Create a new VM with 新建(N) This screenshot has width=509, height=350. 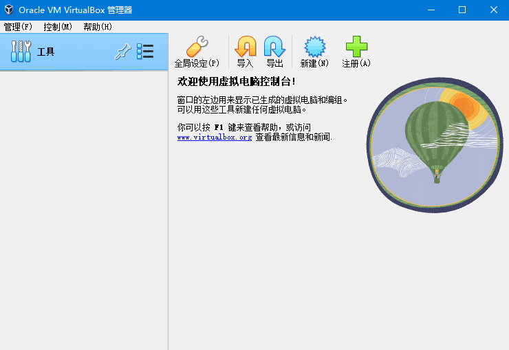tap(314, 52)
